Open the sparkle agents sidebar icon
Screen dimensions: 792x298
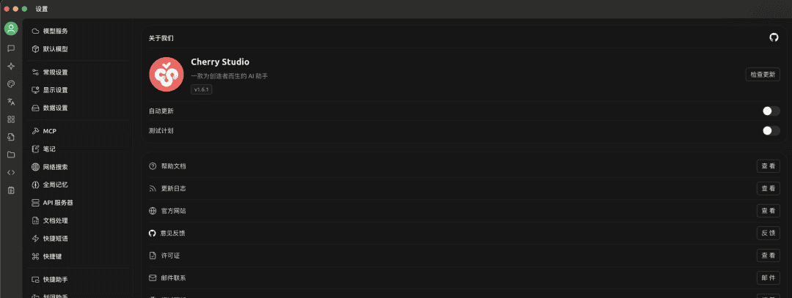pyautogui.click(x=11, y=66)
